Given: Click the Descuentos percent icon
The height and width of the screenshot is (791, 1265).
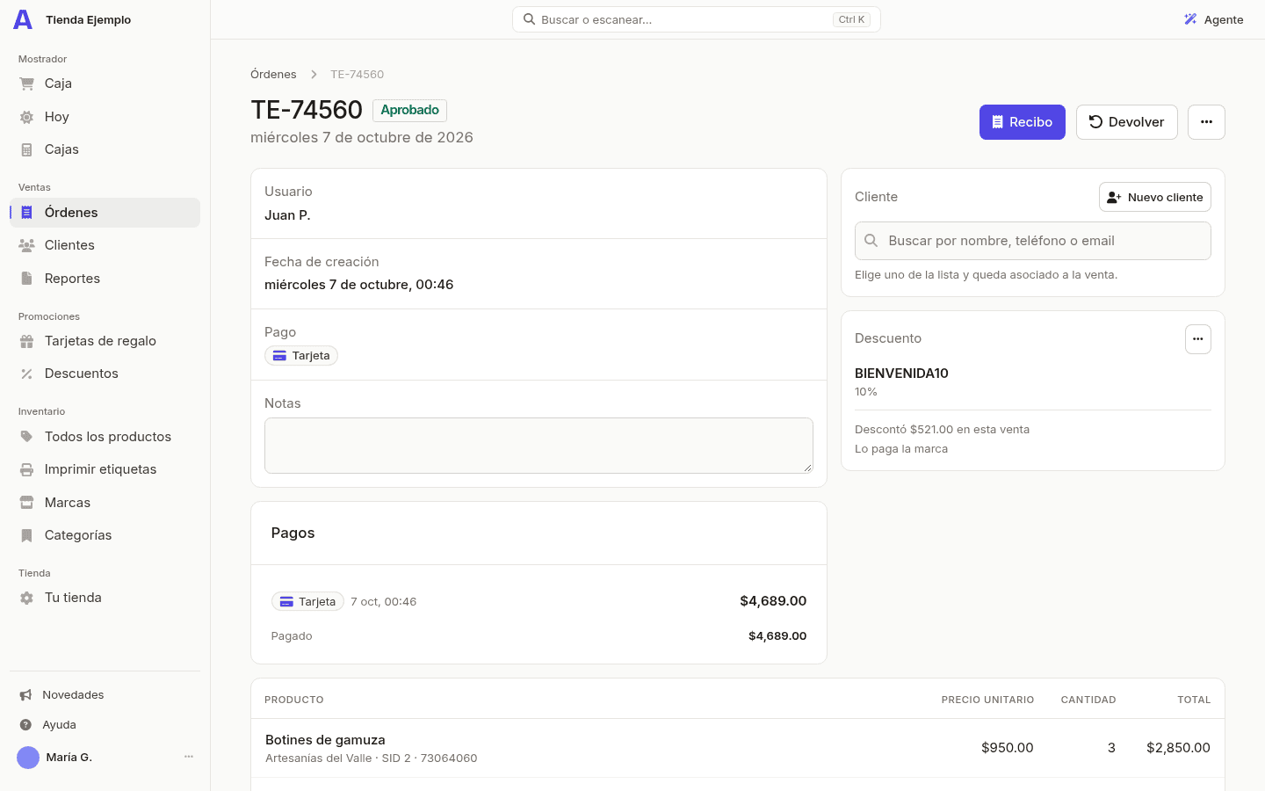Looking at the screenshot, I should pos(26,374).
